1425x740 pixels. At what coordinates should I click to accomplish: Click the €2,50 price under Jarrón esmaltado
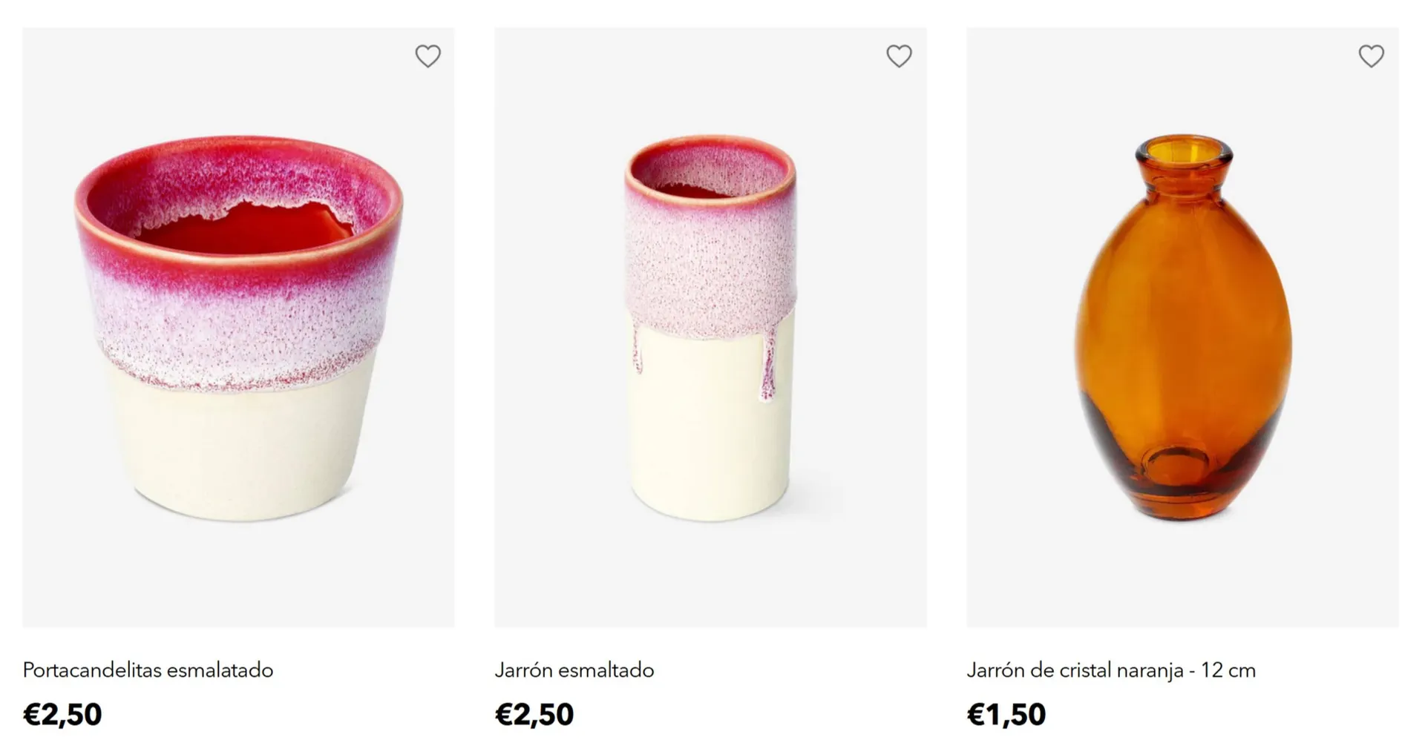[534, 715]
